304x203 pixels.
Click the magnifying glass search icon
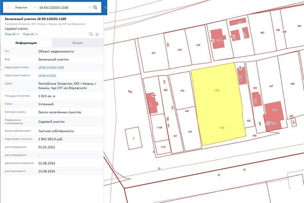point(95,8)
